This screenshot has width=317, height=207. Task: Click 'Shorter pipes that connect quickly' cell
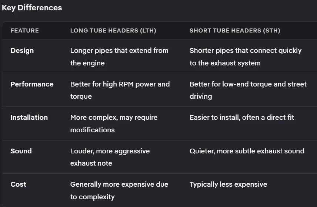click(x=246, y=57)
